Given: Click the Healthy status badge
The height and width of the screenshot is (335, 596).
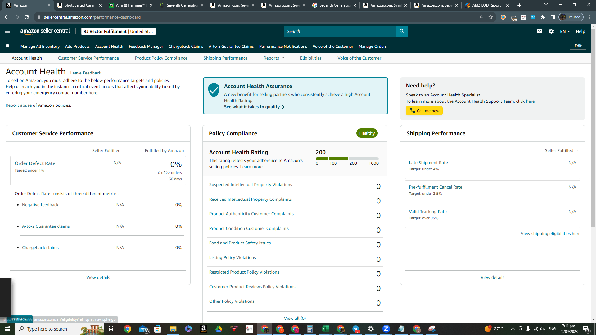Looking at the screenshot, I should 367,133.
